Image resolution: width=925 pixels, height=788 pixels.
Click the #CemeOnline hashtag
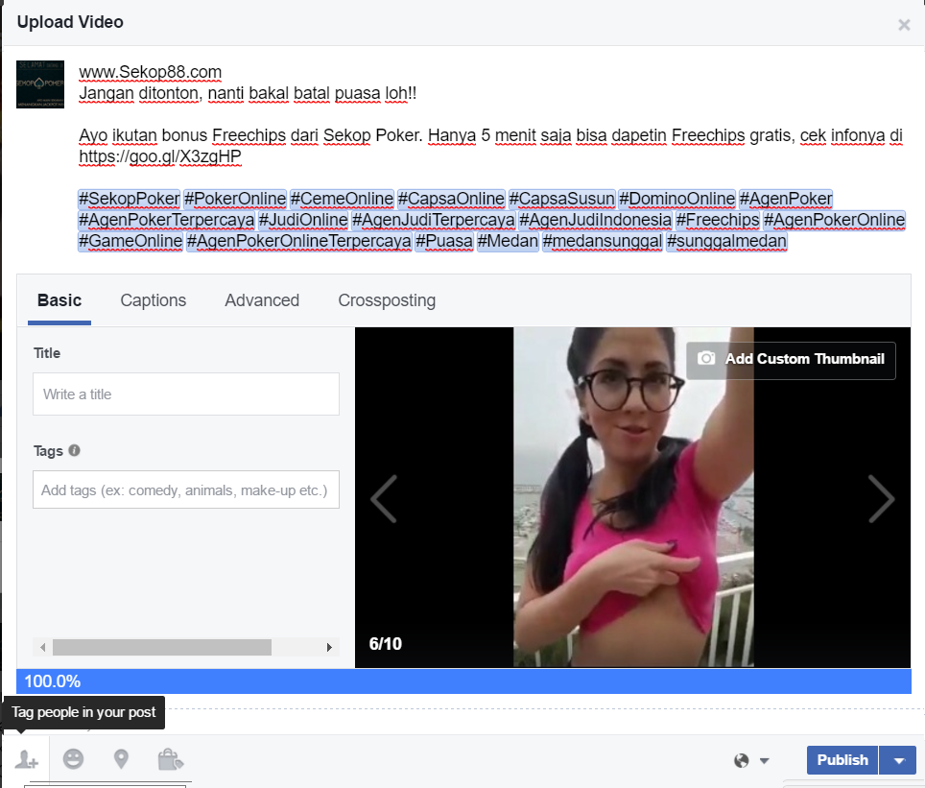pyautogui.click(x=342, y=199)
